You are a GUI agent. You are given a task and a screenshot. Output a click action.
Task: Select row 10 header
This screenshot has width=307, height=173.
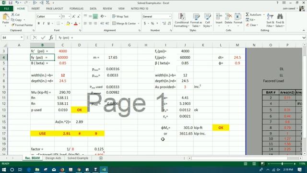pyautogui.click(x=4, y=92)
